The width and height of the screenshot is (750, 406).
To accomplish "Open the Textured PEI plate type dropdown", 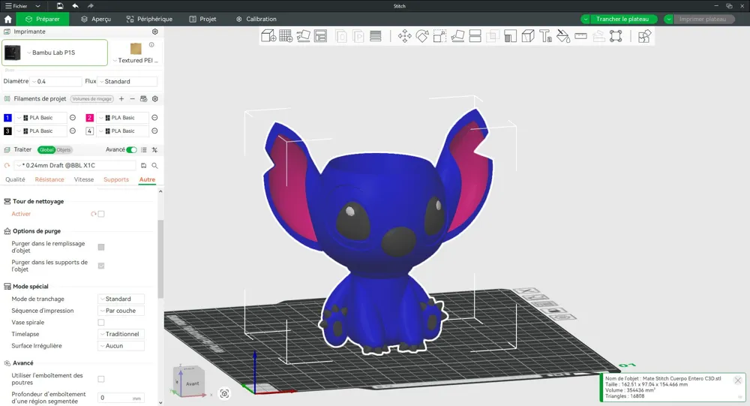I will click(135, 60).
